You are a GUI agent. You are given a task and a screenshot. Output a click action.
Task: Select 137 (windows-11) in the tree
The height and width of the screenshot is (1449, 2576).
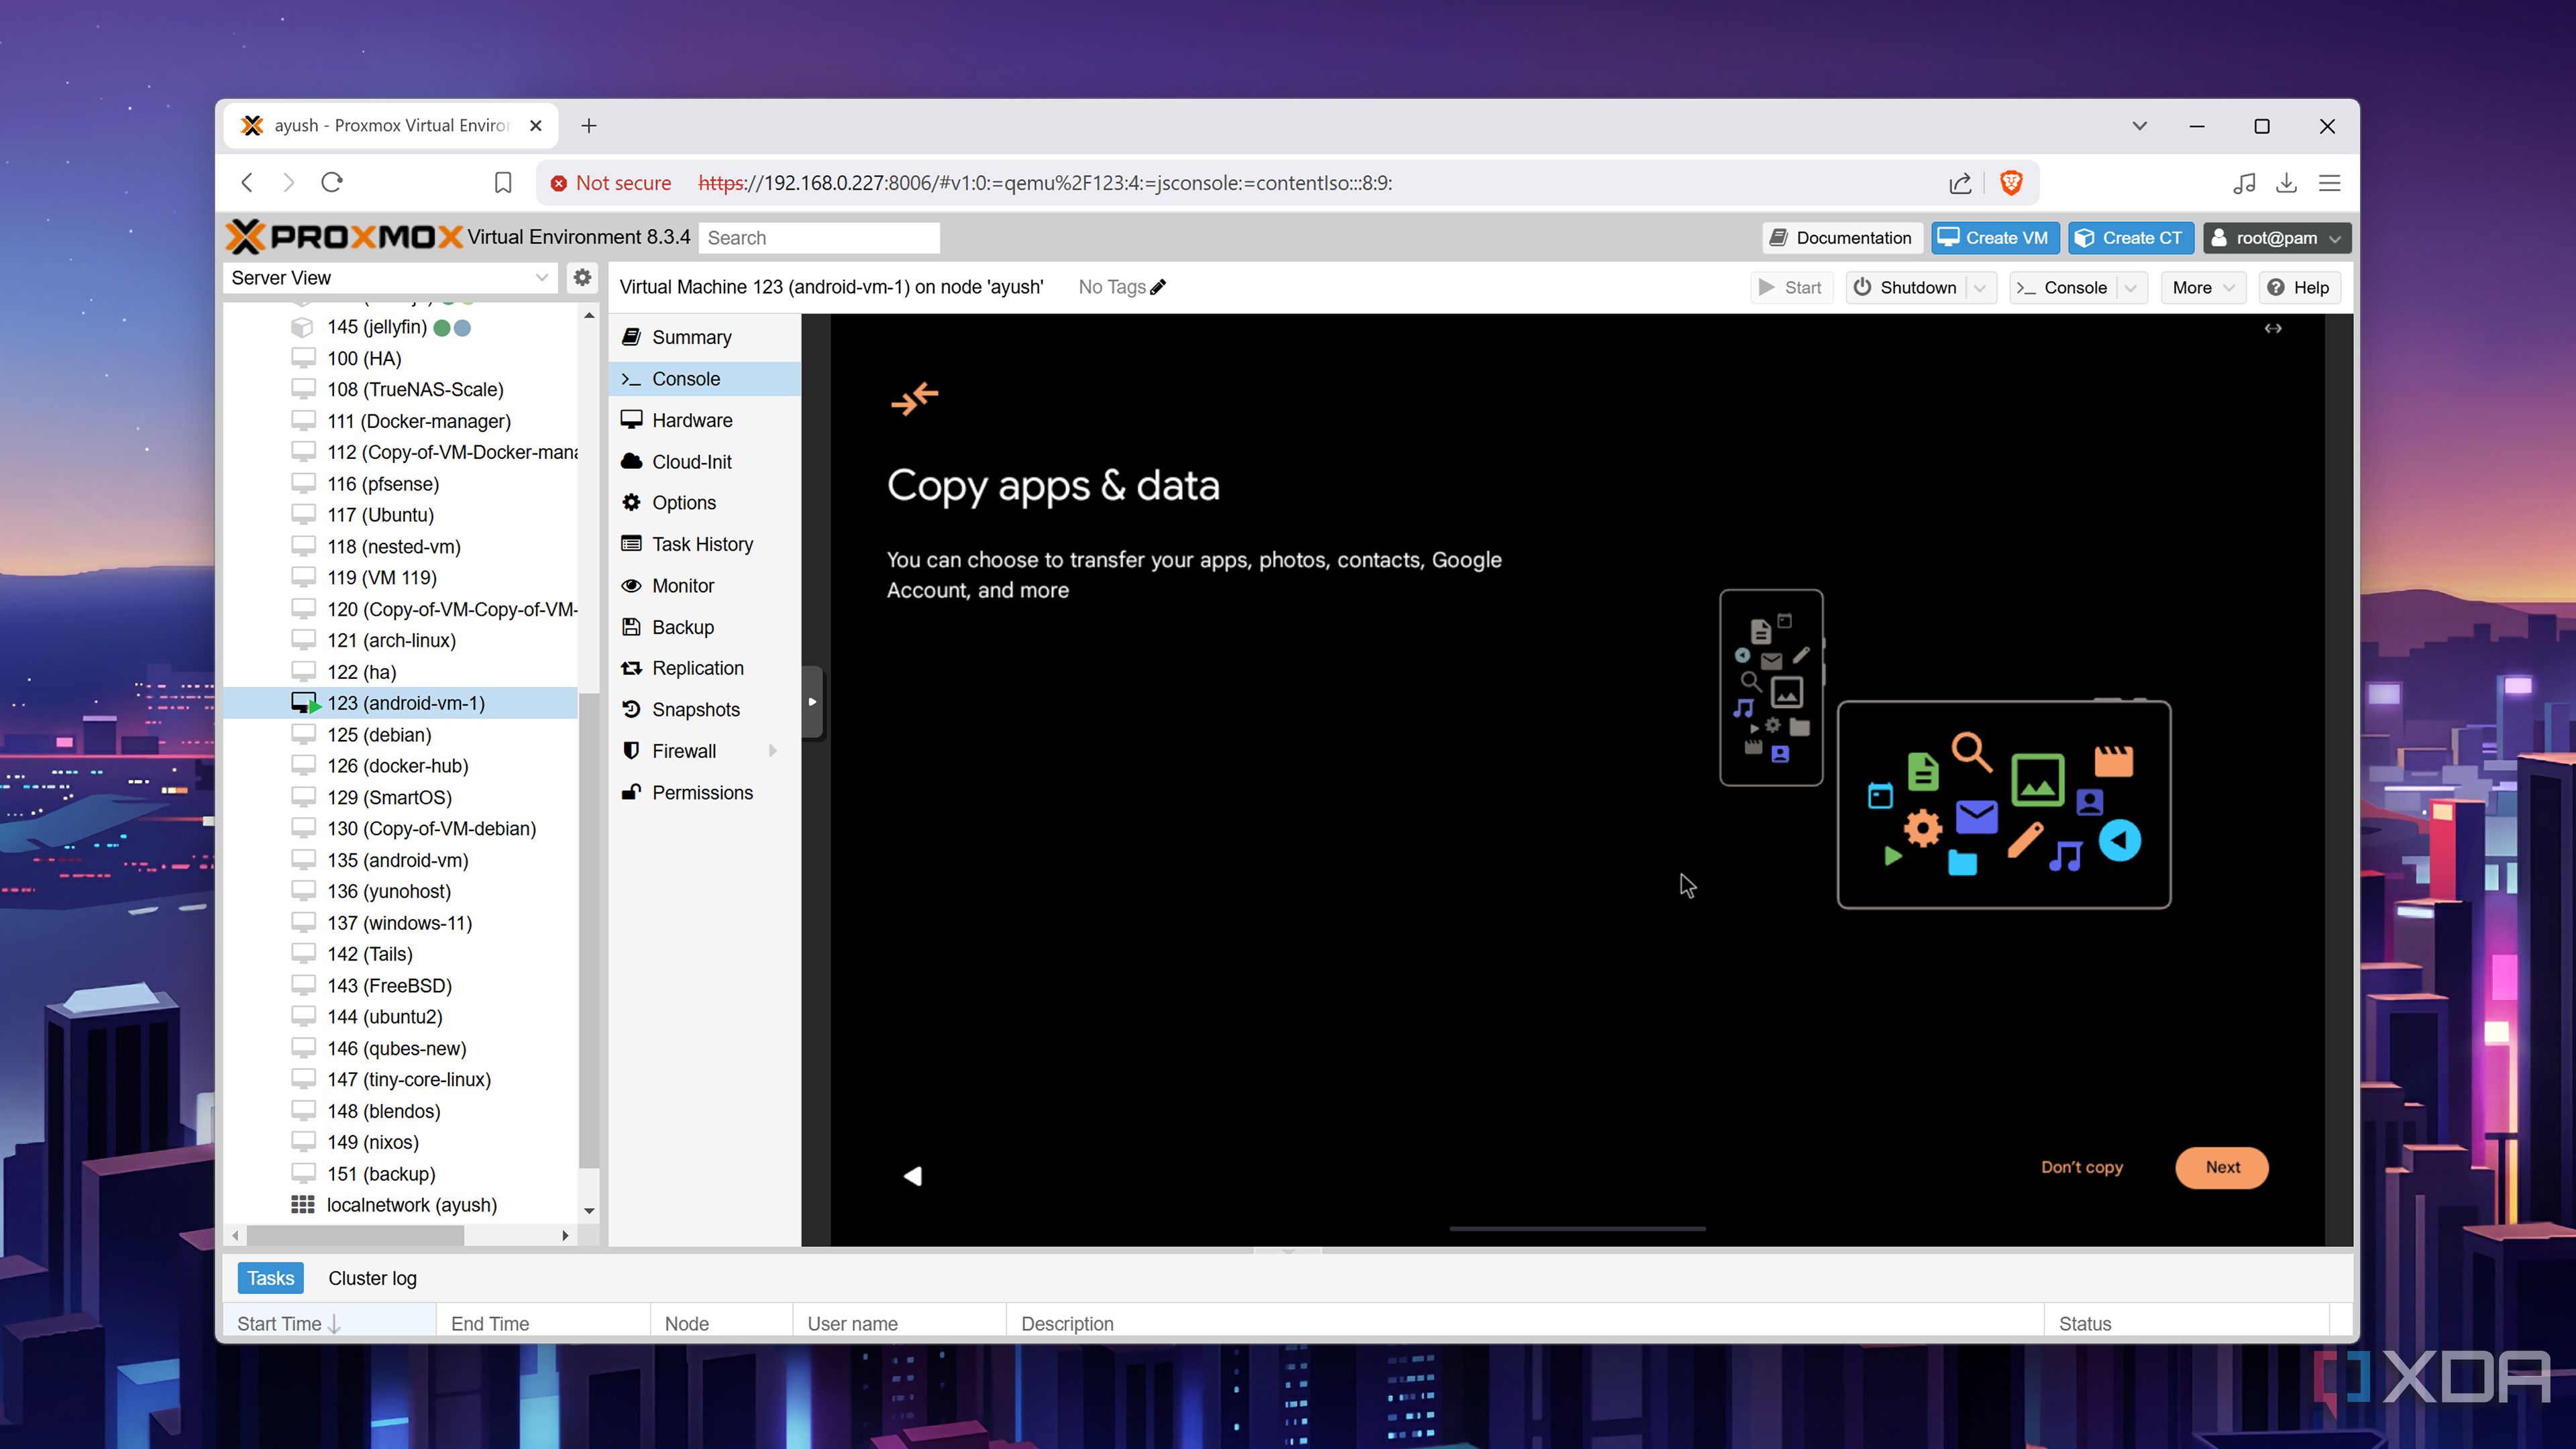pos(399,923)
